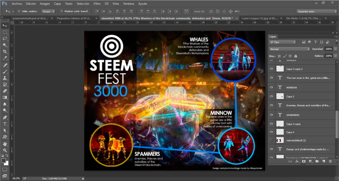Click the link layers icon
Screen dimensions: 339x181
[290, 161]
